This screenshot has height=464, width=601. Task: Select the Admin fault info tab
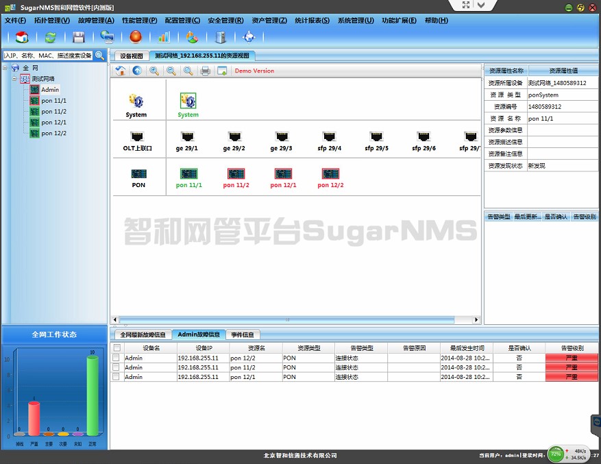click(x=199, y=334)
